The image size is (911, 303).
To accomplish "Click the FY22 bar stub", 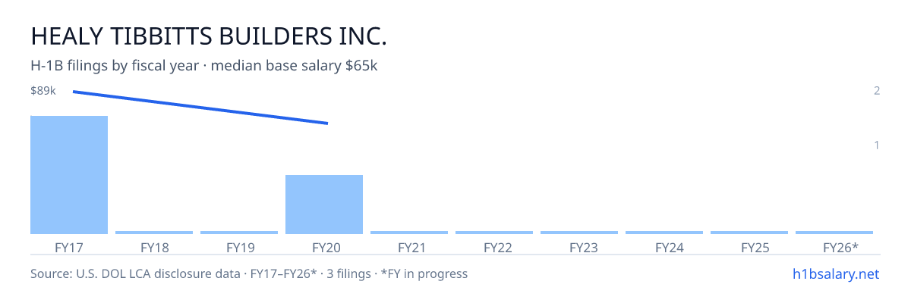I will tap(494, 233).
